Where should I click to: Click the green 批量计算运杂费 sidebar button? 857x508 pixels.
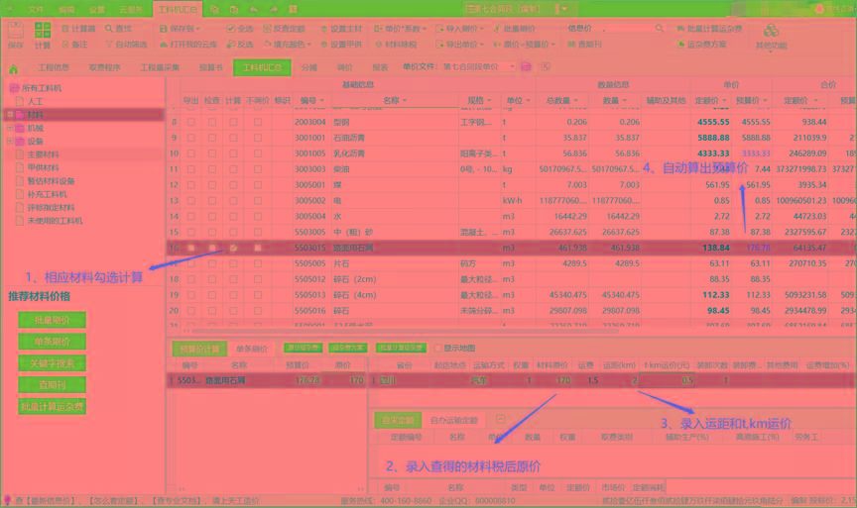52,407
